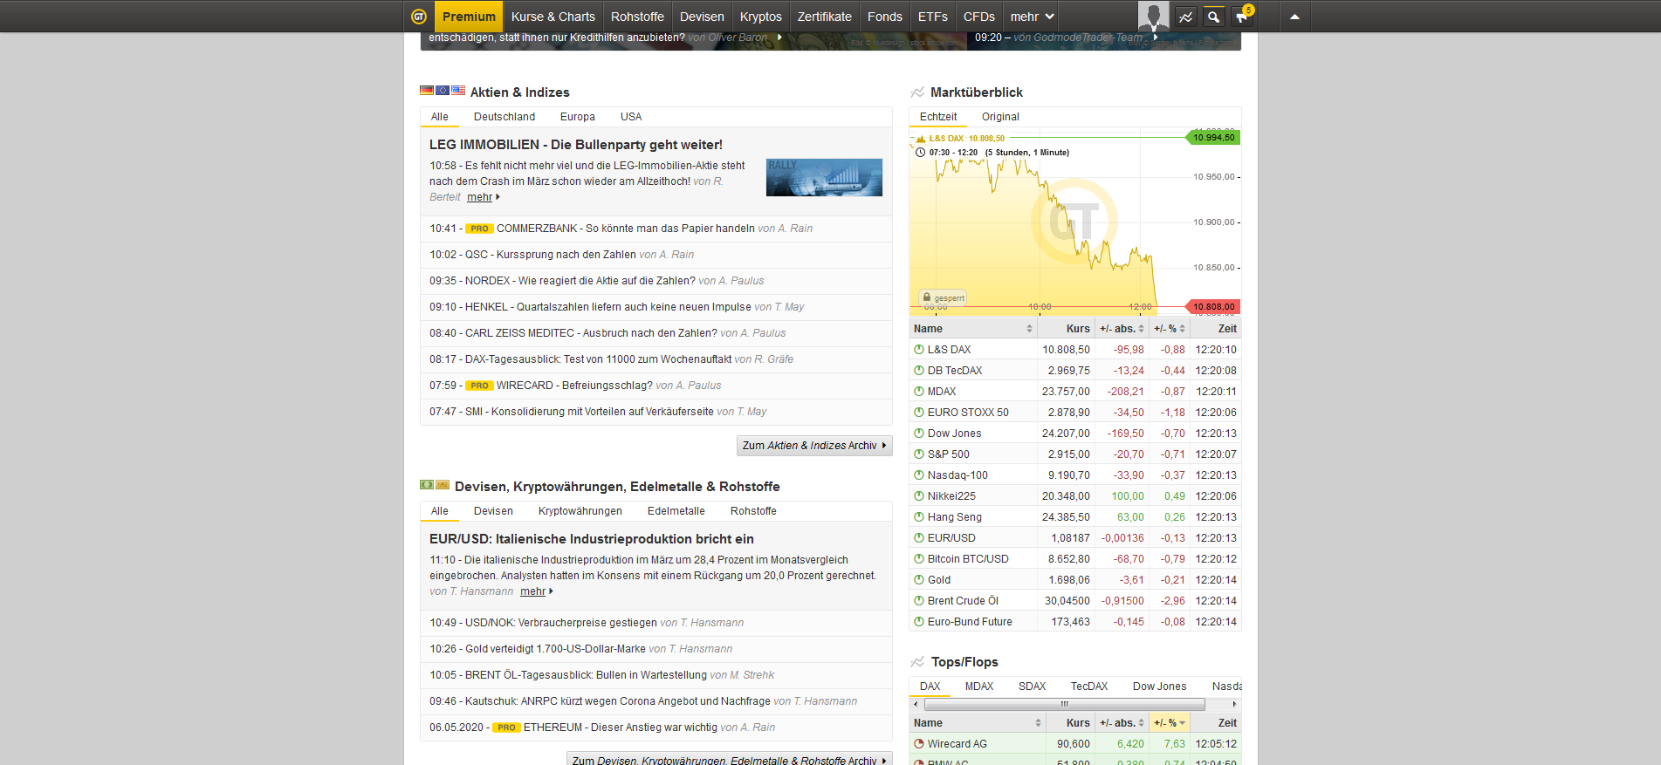The width and height of the screenshot is (1661, 765).
Task: Sort market overview by Name column
Action: coord(972,328)
